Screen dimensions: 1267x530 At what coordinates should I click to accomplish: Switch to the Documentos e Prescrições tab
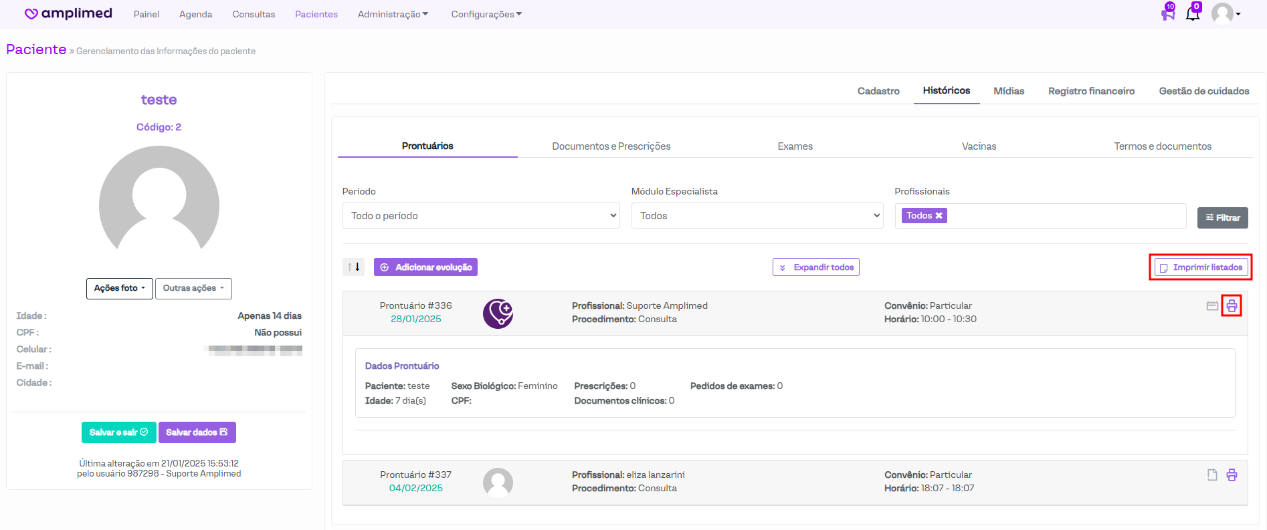611,146
